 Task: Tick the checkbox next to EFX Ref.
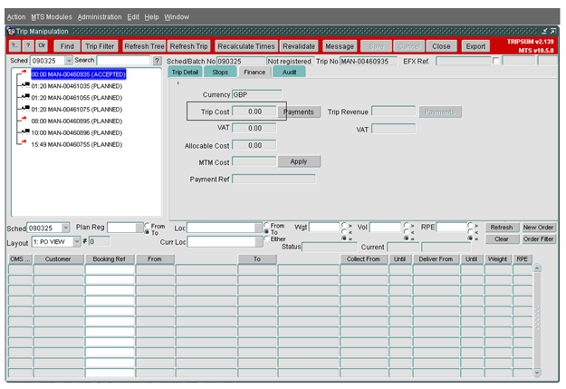(496, 61)
